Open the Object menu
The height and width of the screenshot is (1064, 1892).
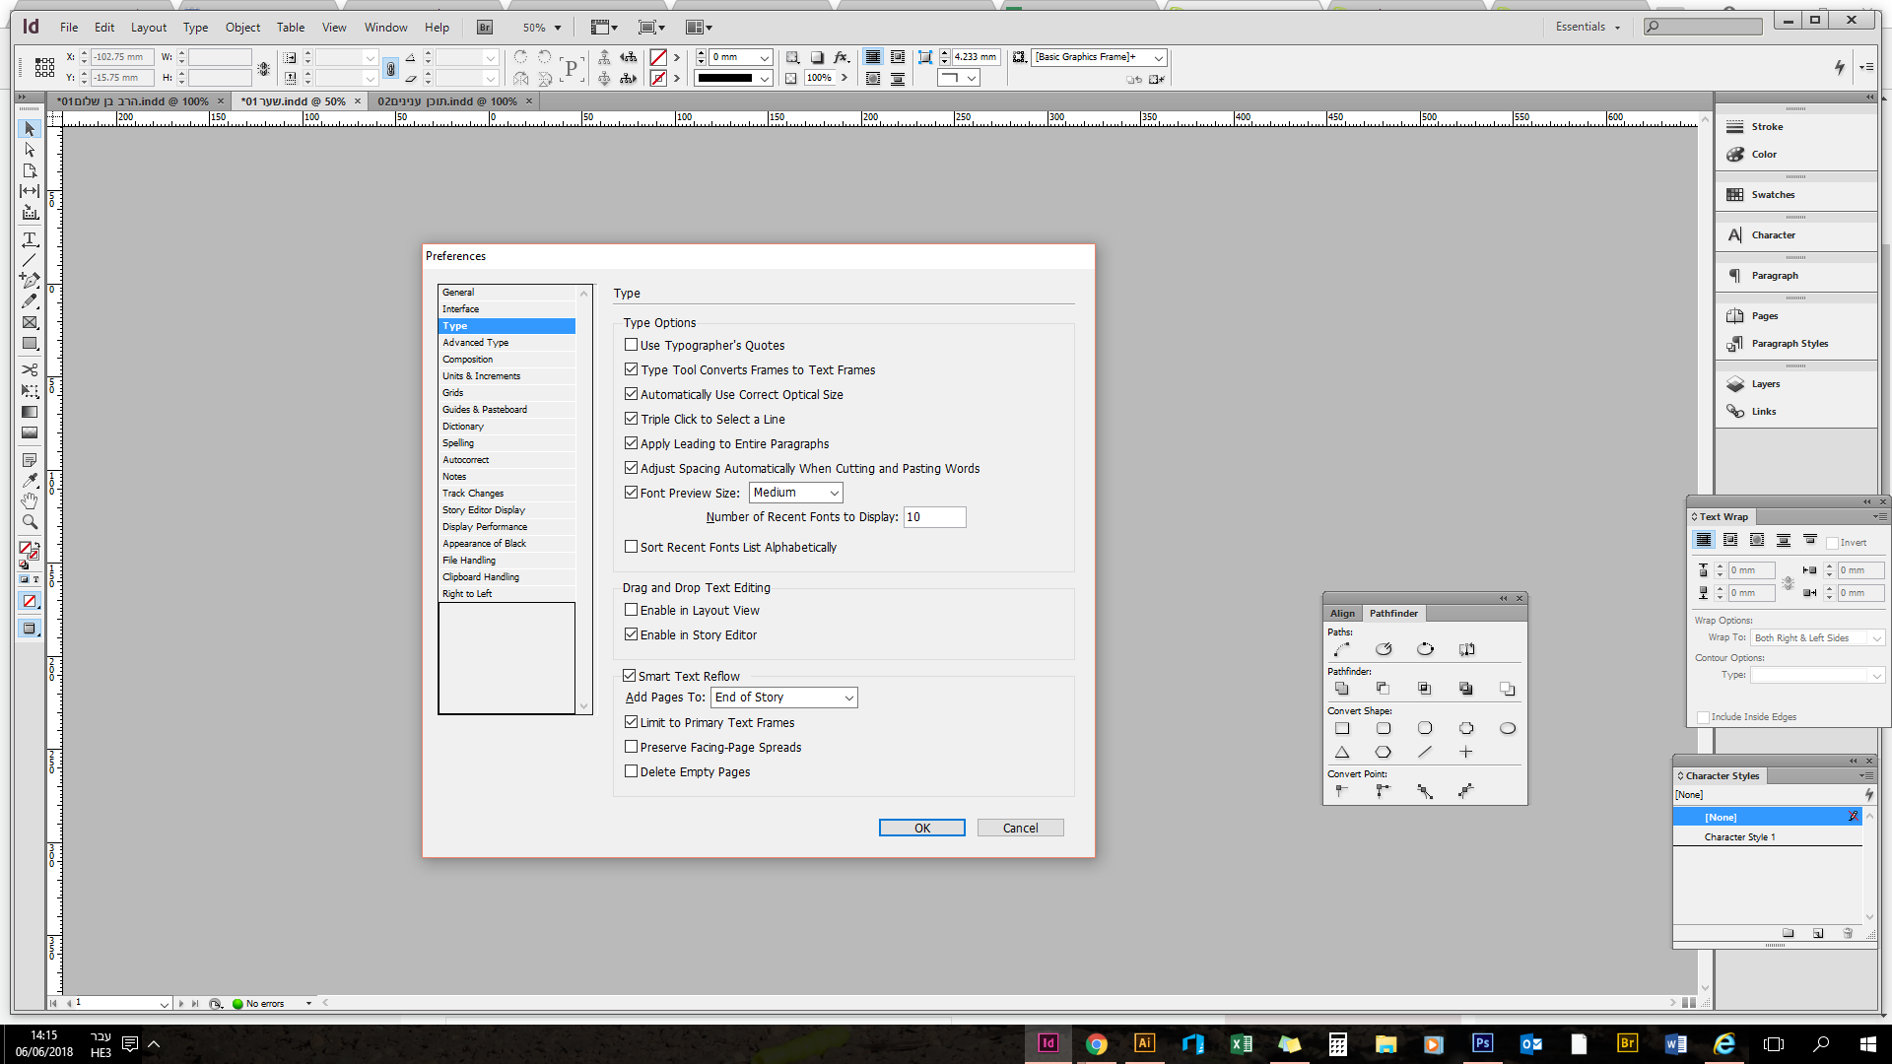click(242, 28)
